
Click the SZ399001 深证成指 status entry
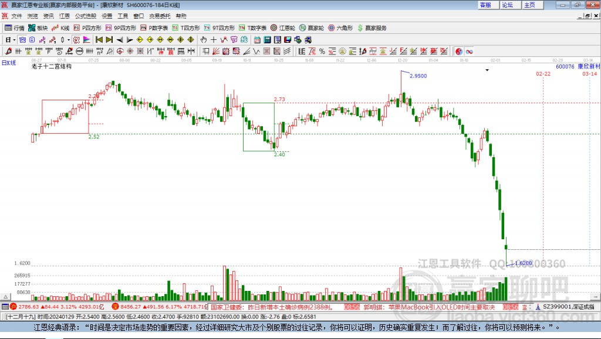pos(565,307)
